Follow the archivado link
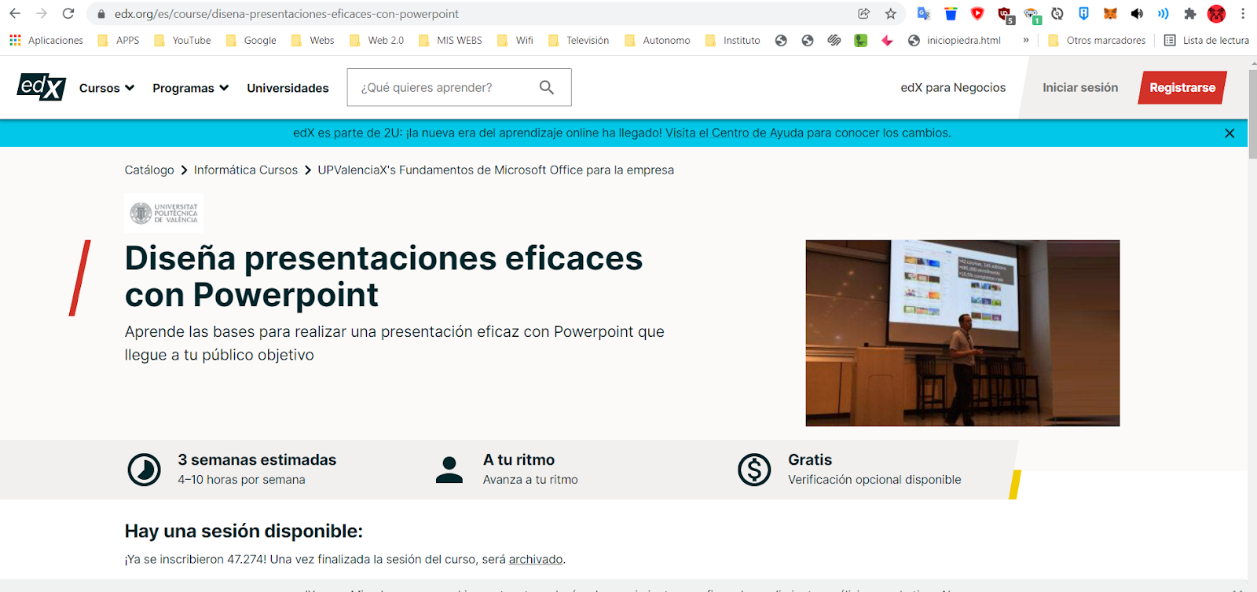1257x592 pixels. tap(536, 559)
